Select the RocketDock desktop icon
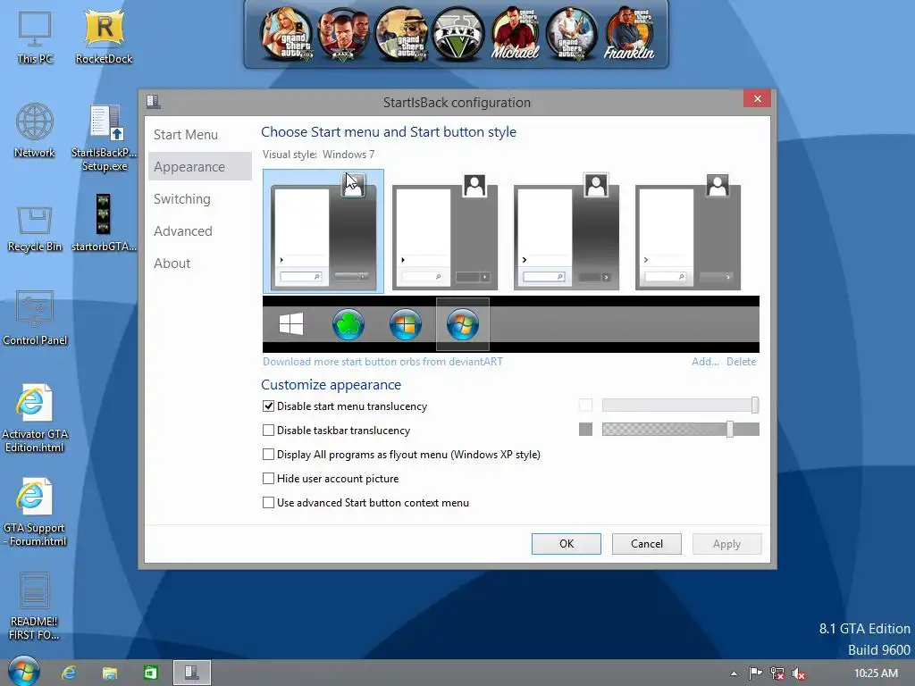Screen dimensions: 915x686 104,38
